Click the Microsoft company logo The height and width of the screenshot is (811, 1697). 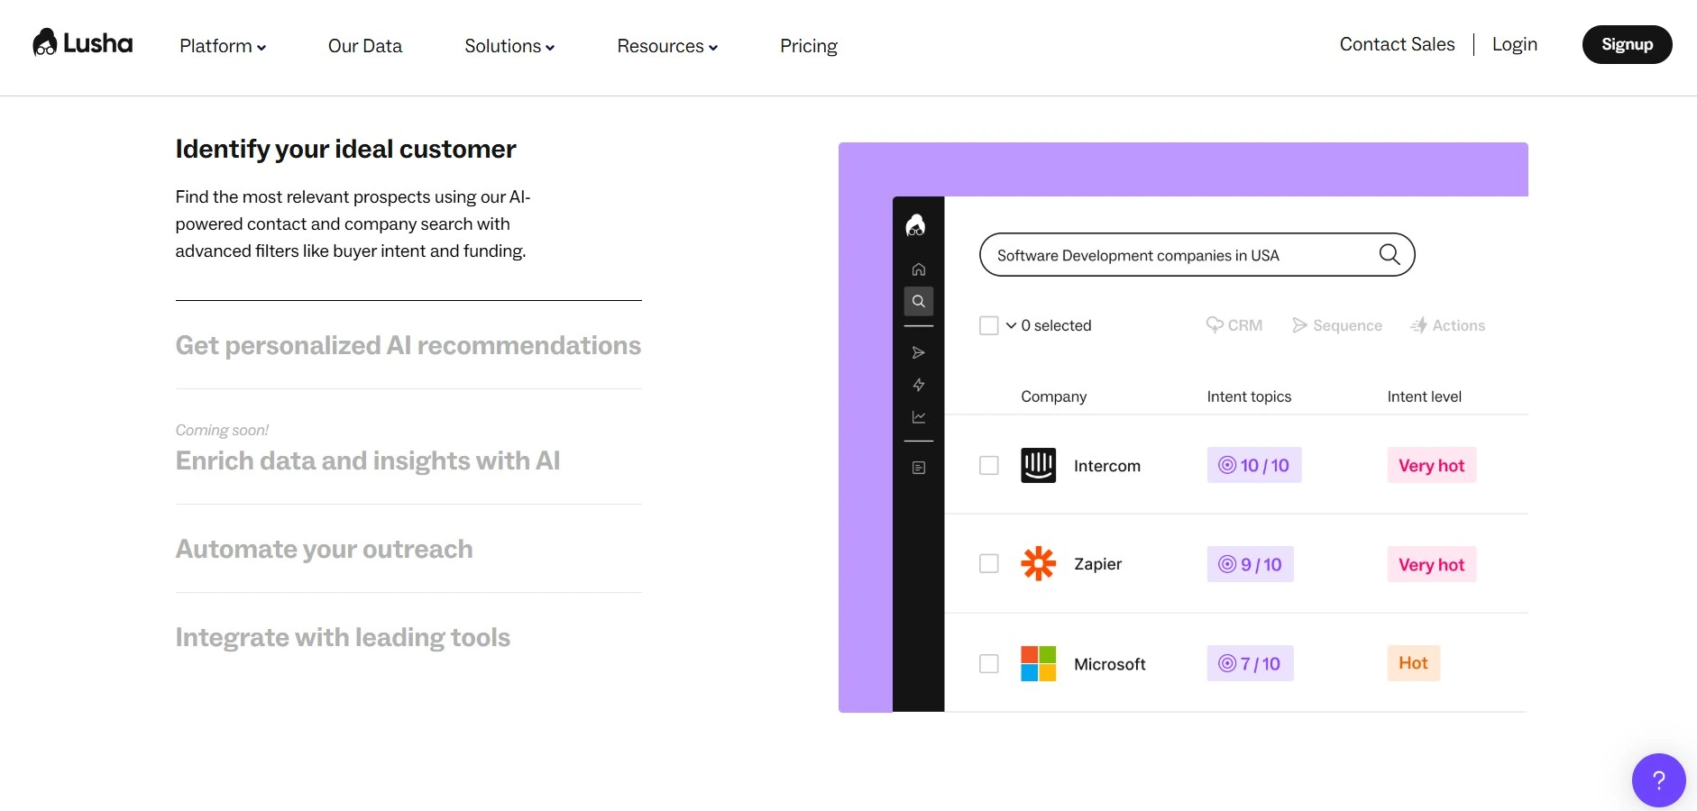[1039, 663]
